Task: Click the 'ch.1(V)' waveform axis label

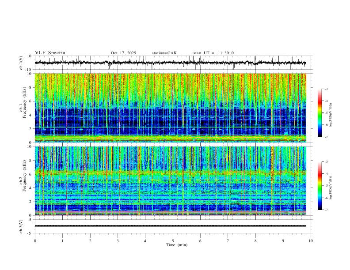Action: point(21,63)
